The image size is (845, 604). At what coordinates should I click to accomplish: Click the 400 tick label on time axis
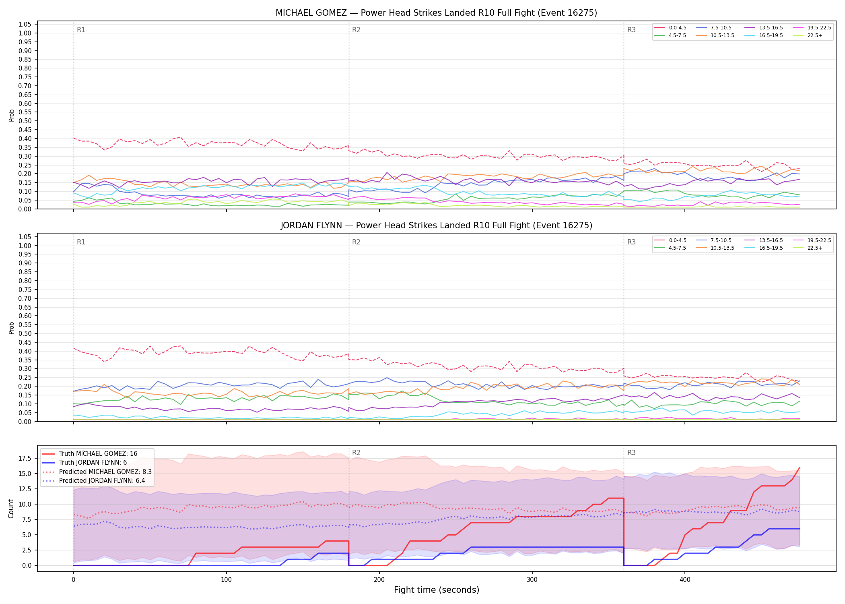tap(685, 580)
